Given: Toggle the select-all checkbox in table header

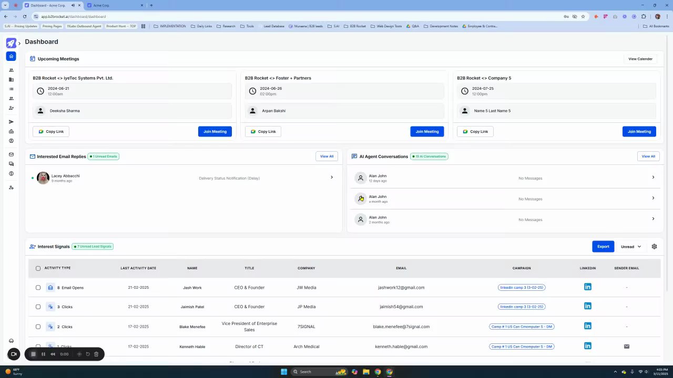Looking at the screenshot, I should click(38, 268).
